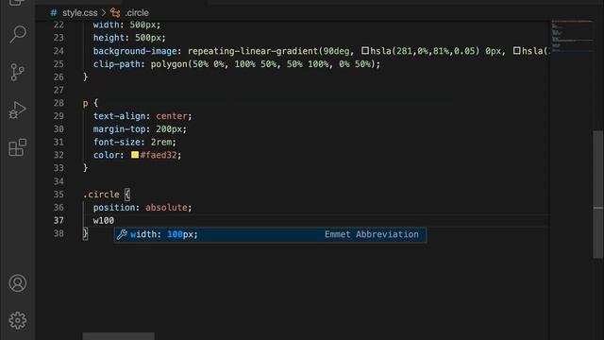Viewport: 604px width, 340px height.
Task: Open the Accounts menu icon
Action: click(x=17, y=283)
